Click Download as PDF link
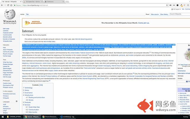Image resolution: width=190 pixels, height=119 pixels. [8, 85]
